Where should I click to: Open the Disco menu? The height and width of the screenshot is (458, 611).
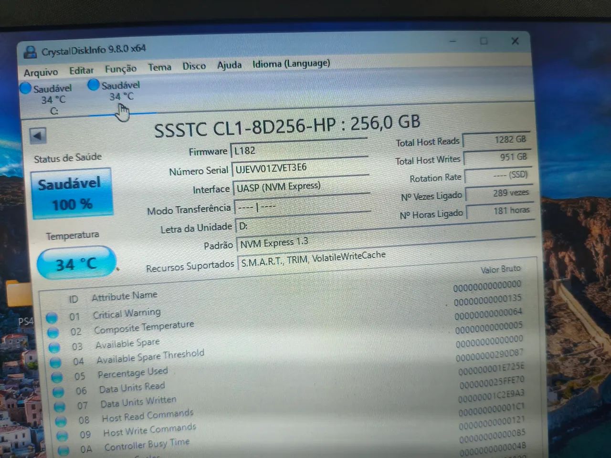[x=194, y=66]
